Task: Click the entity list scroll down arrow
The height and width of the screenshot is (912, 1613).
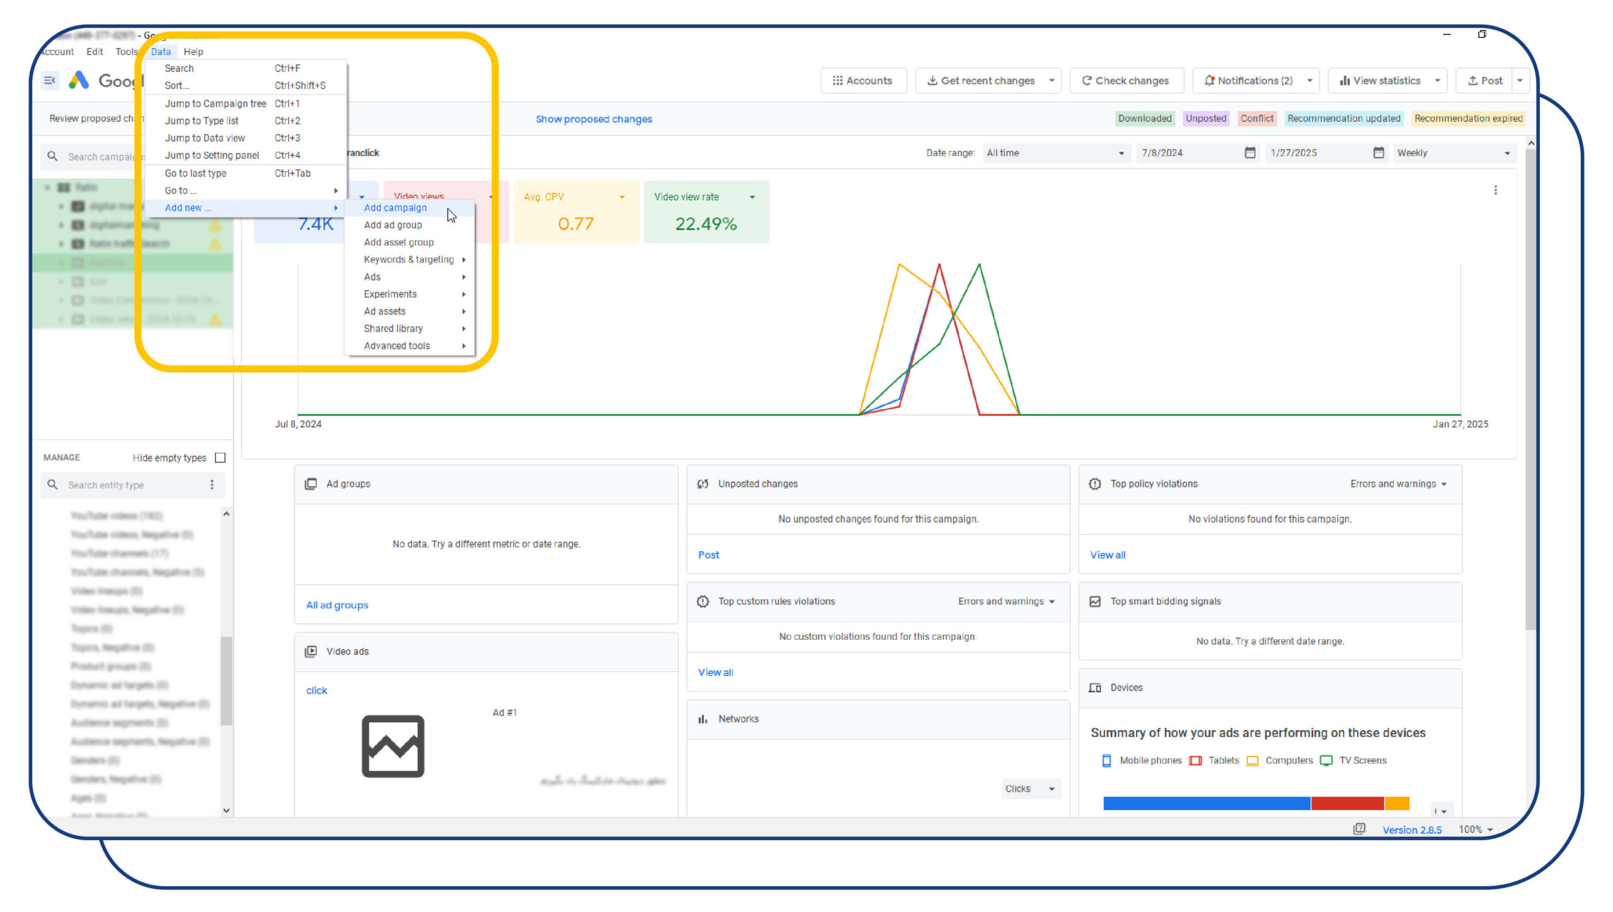Action: pos(226,810)
